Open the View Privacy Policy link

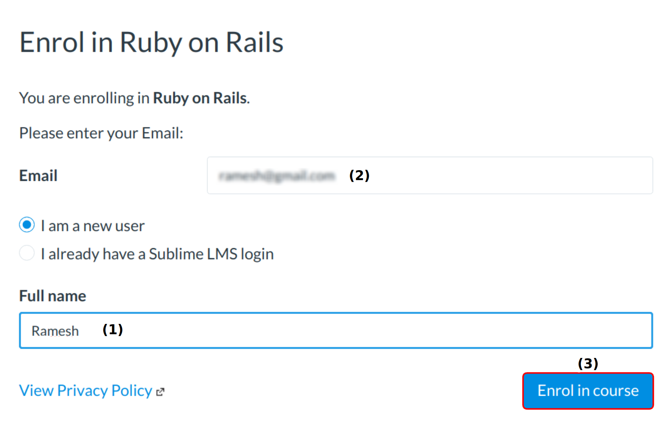[86, 391]
